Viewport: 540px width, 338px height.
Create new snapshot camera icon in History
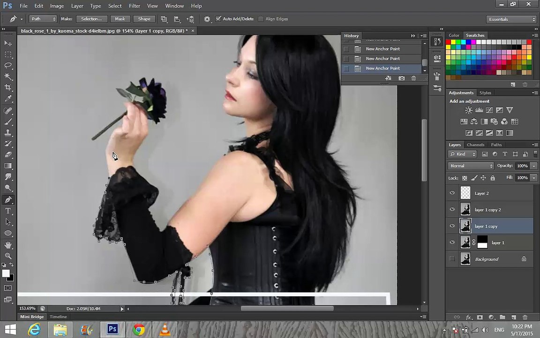point(402,78)
